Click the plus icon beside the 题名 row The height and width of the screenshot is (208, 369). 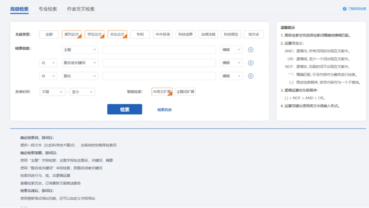tap(251, 76)
